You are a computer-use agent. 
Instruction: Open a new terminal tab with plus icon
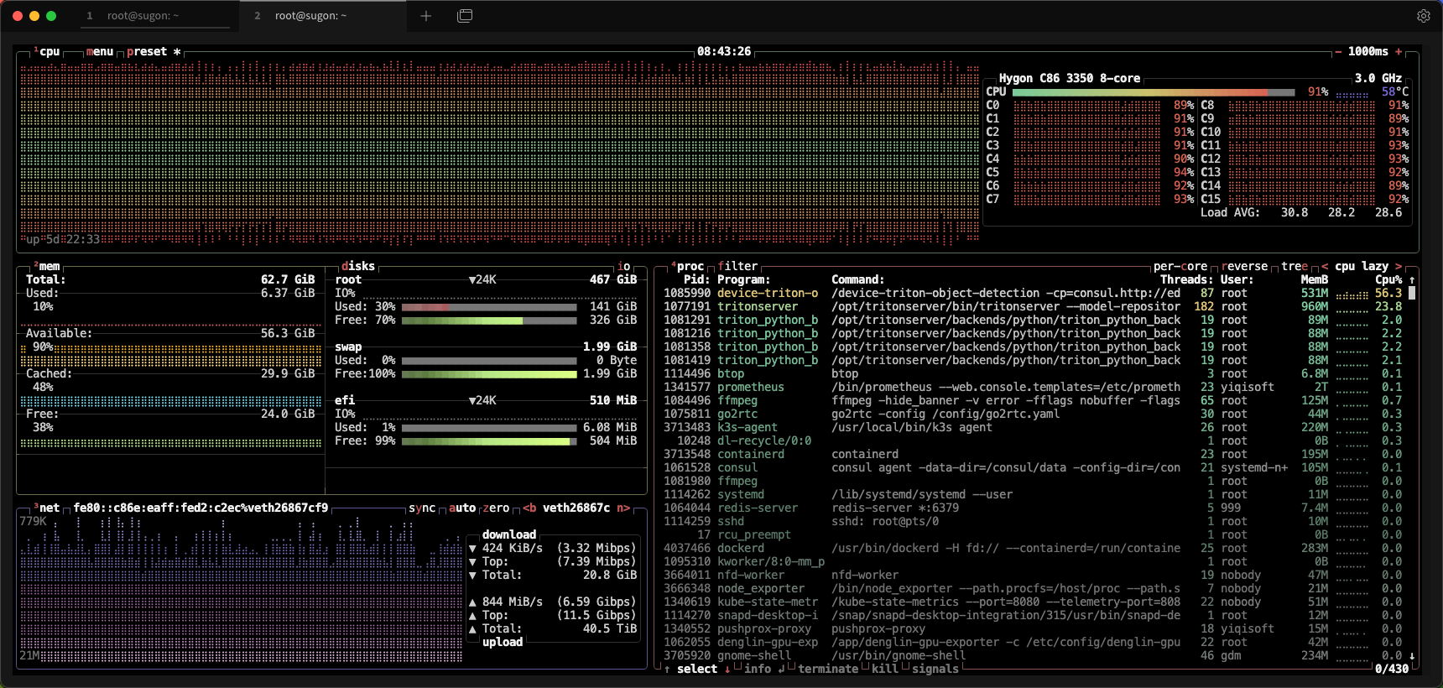[x=426, y=16]
